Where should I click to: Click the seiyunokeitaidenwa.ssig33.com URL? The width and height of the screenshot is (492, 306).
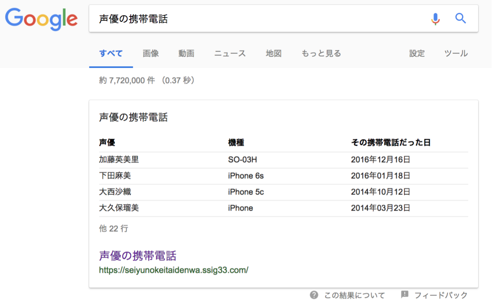tap(173, 270)
